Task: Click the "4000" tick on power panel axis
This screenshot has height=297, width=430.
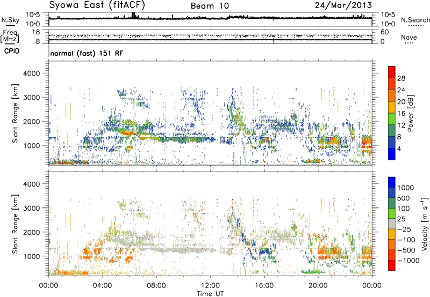Action: [x=32, y=73]
